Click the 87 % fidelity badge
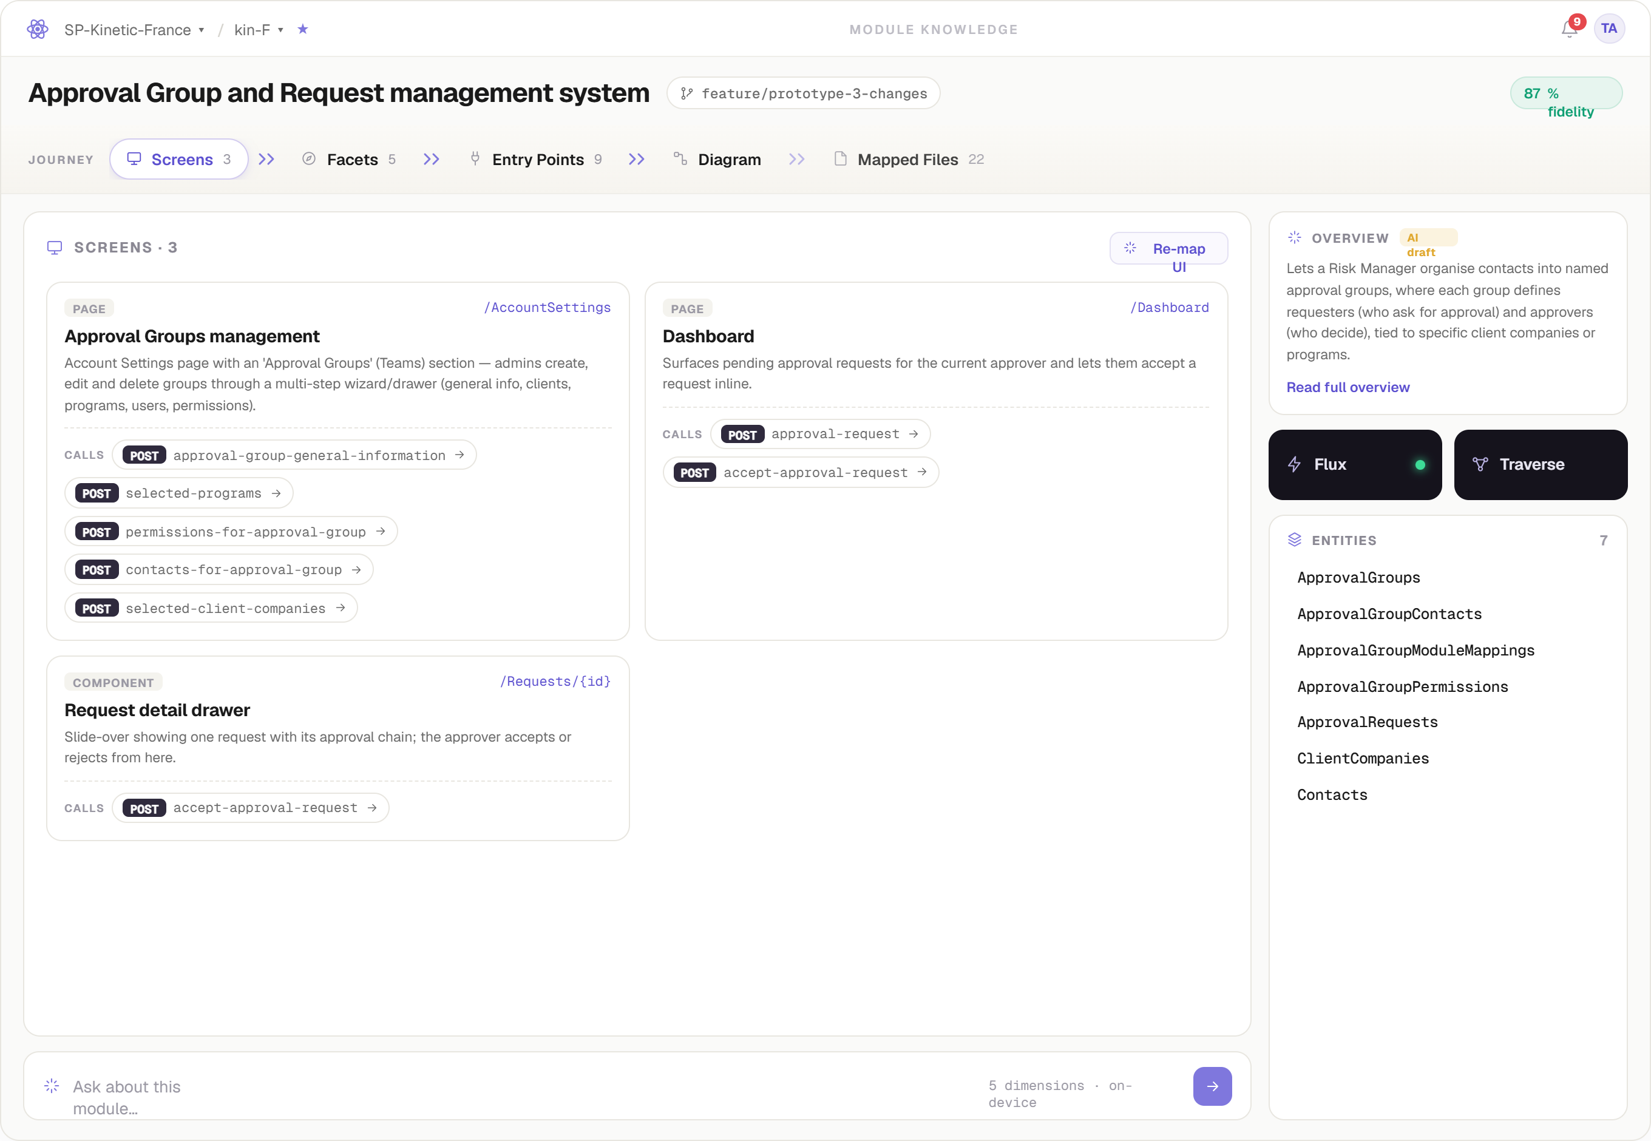 point(1566,93)
